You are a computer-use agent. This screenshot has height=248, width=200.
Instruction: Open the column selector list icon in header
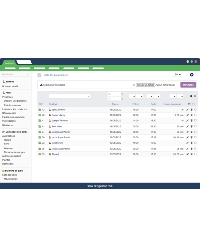189,104
